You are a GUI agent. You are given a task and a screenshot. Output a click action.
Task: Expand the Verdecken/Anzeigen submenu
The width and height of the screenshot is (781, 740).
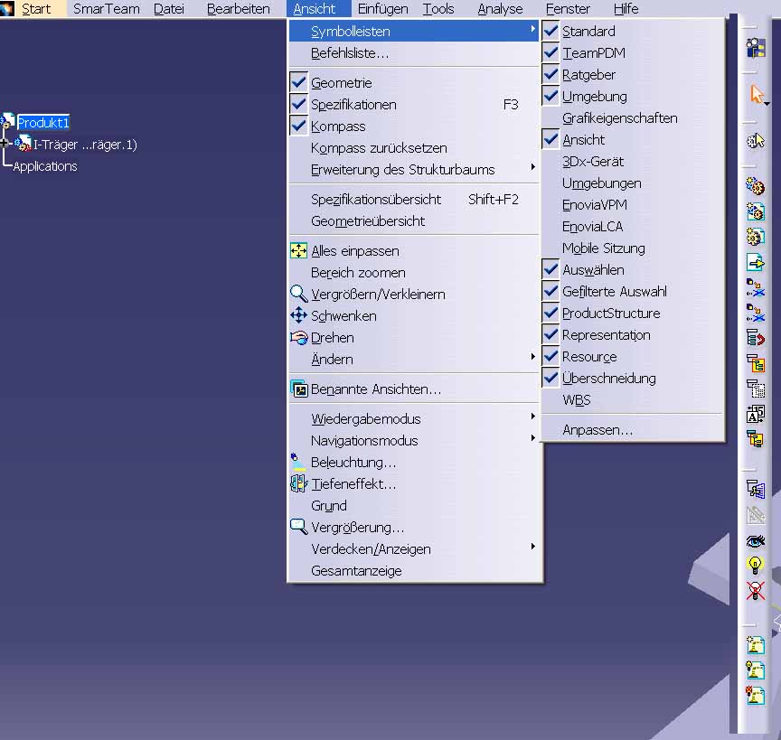tap(414, 548)
